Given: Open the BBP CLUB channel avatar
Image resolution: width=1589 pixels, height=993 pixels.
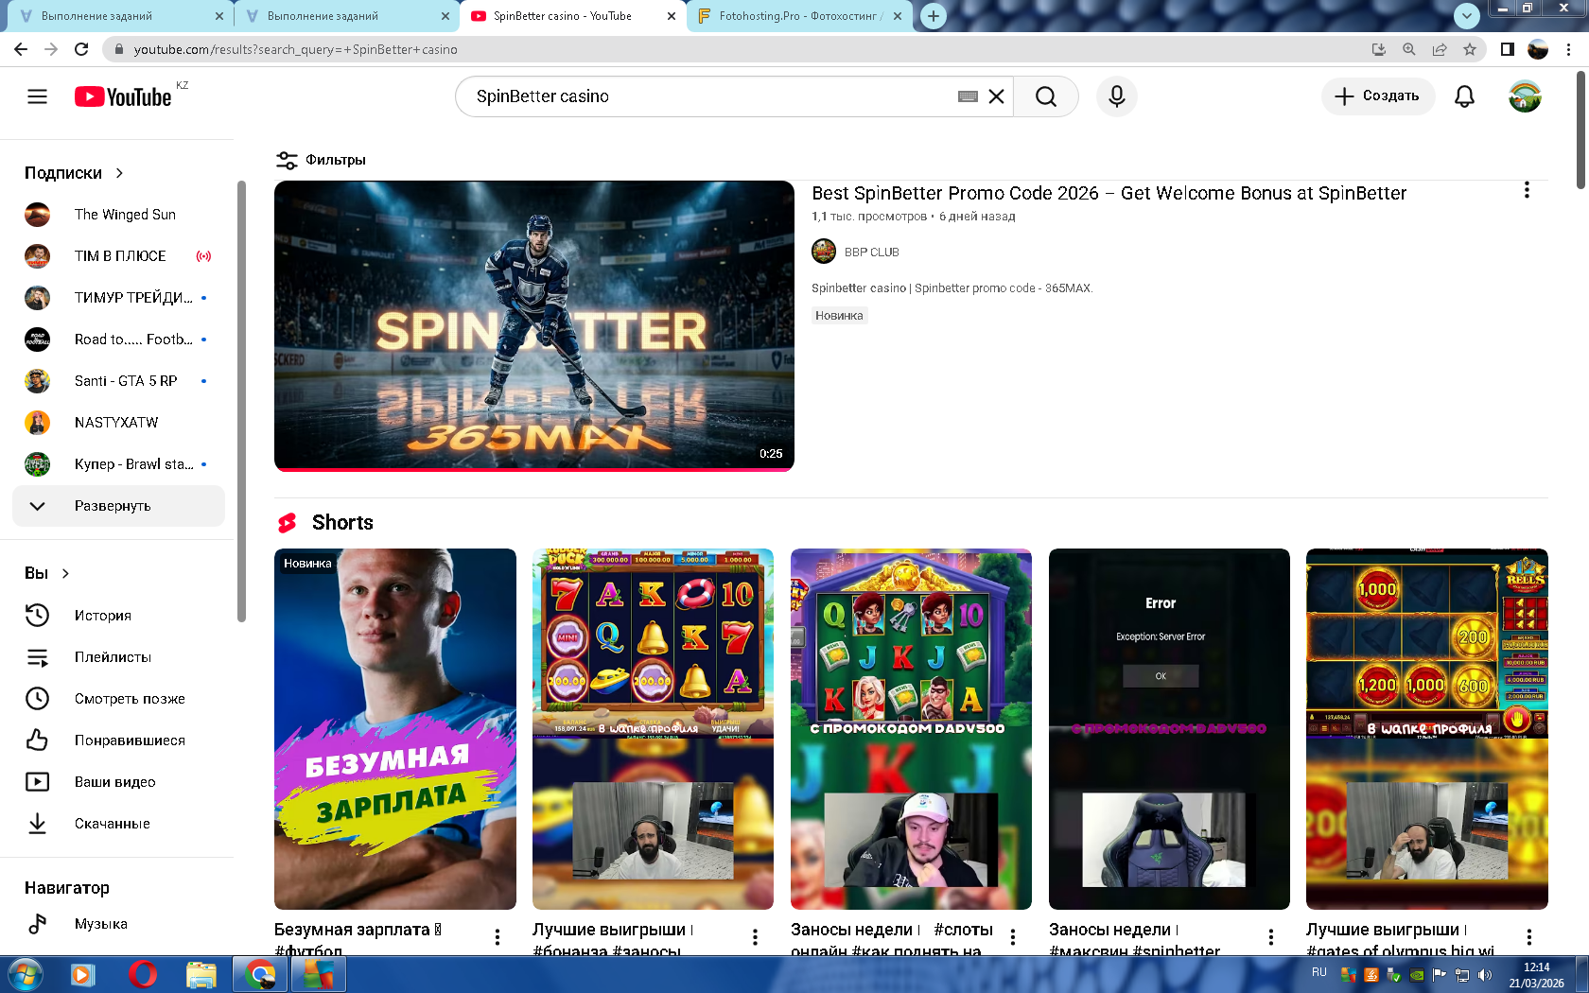Looking at the screenshot, I should pyautogui.click(x=824, y=252).
